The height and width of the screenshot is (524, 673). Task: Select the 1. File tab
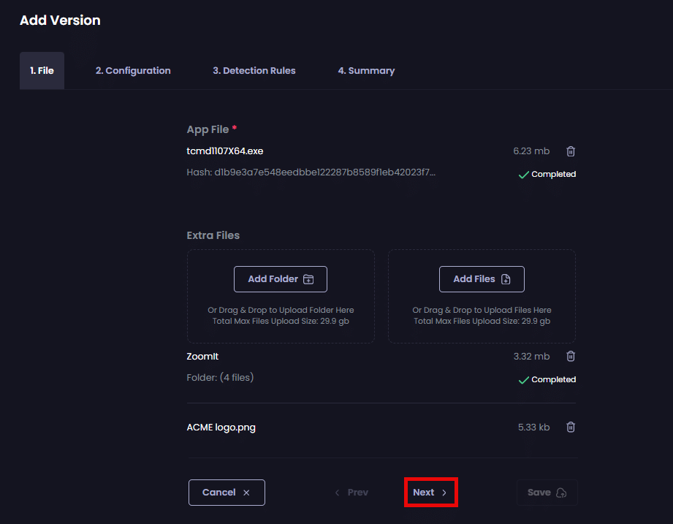point(42,71)
